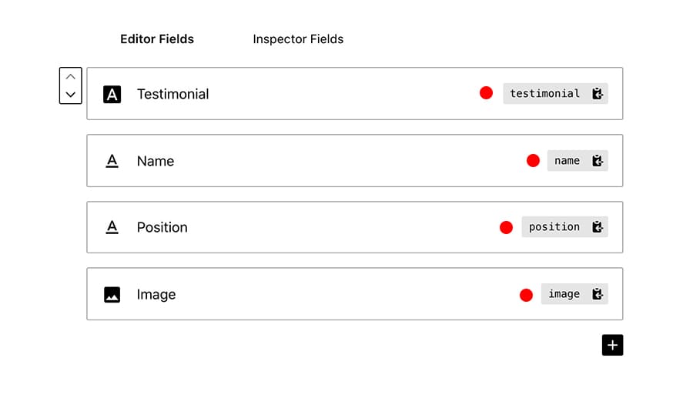Screen dimensions: 693x398
Task: Click red dot beside testimonial slug
Action: tap(486, 93)
